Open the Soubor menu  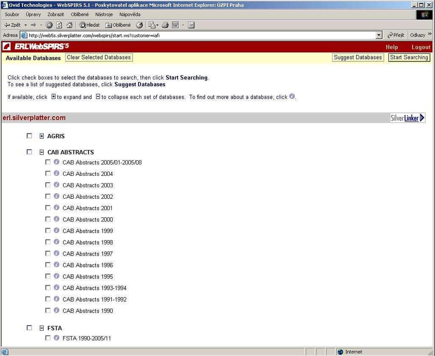point(12,14)
